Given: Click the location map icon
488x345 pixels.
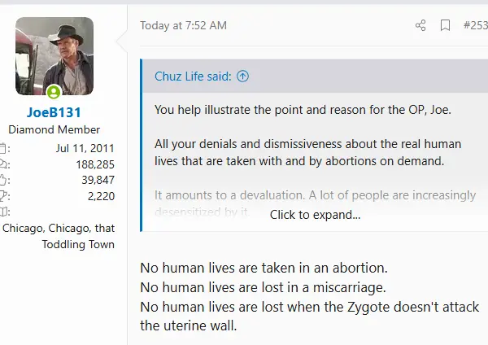Looking at the screenshot, I should pyautogui.click(x=1, y=229).
